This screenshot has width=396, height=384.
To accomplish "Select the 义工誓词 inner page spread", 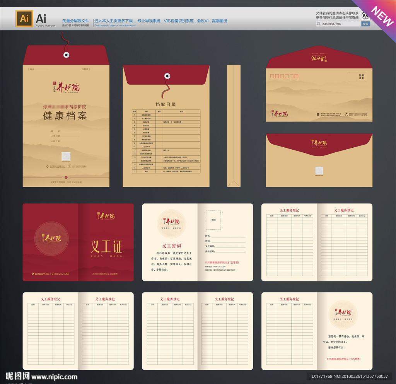I will 198,242.
